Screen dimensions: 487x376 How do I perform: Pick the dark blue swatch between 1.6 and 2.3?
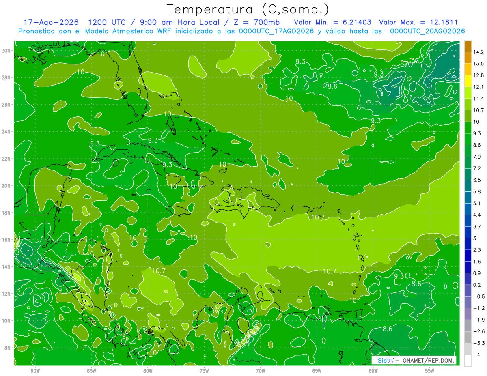pos(468,256)
